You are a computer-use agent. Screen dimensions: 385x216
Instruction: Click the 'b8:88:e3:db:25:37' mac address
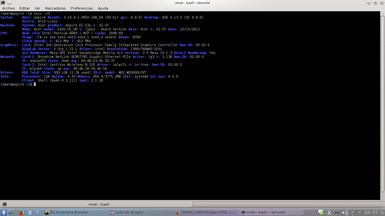98,61
